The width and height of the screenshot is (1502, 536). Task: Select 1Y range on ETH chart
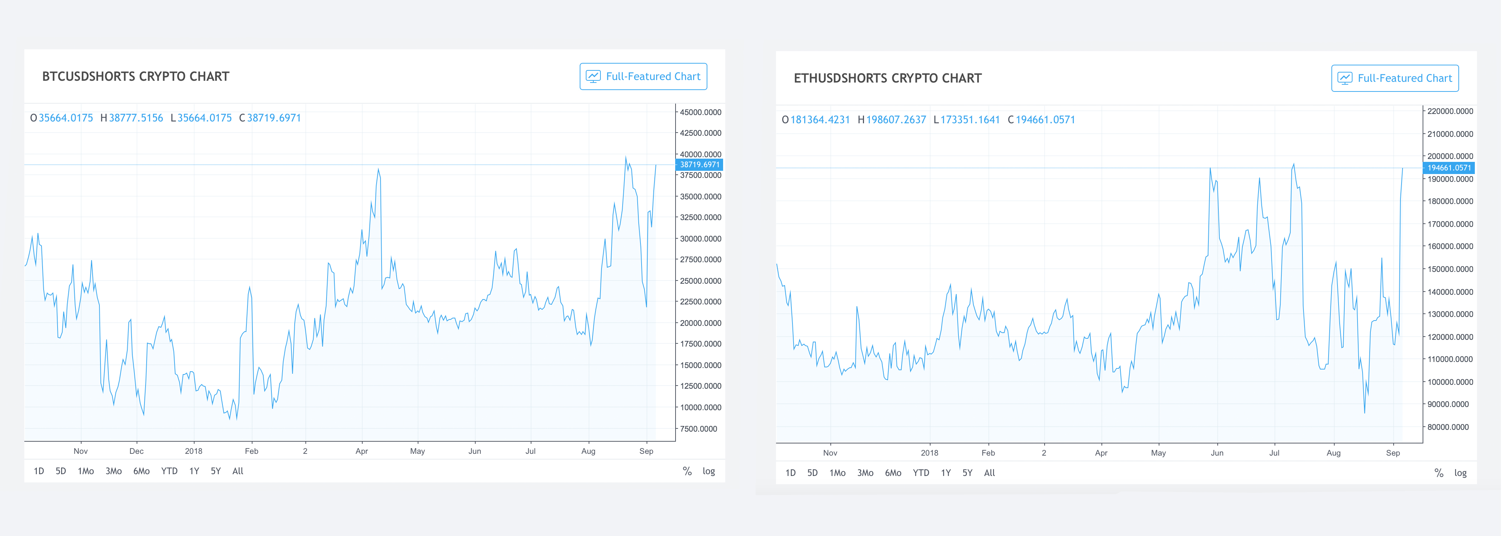pyautogui.click(x=946, y=473)
